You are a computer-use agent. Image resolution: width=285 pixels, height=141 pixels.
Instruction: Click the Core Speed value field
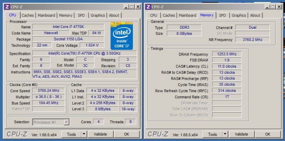pos(48,91)
